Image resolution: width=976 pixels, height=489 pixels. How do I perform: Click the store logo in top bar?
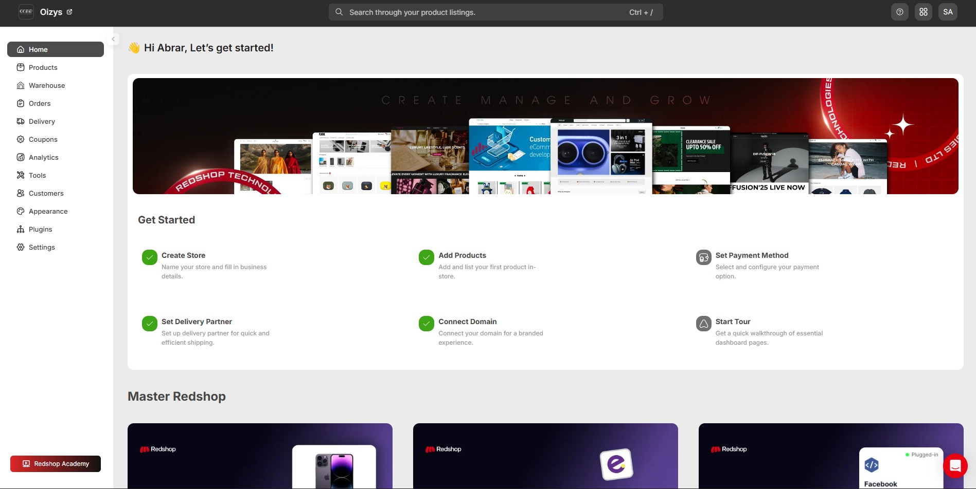point(26,12)
